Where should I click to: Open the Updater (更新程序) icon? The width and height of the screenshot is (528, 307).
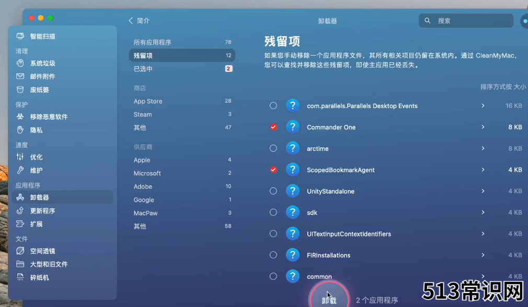tap(20, 210)
